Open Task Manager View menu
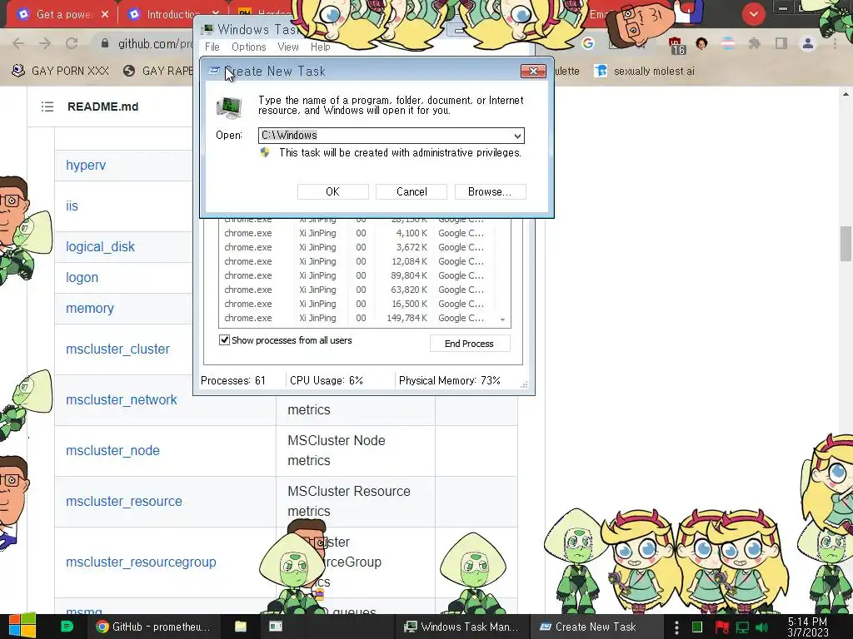The image size is (853, 639). coord(288,47)
